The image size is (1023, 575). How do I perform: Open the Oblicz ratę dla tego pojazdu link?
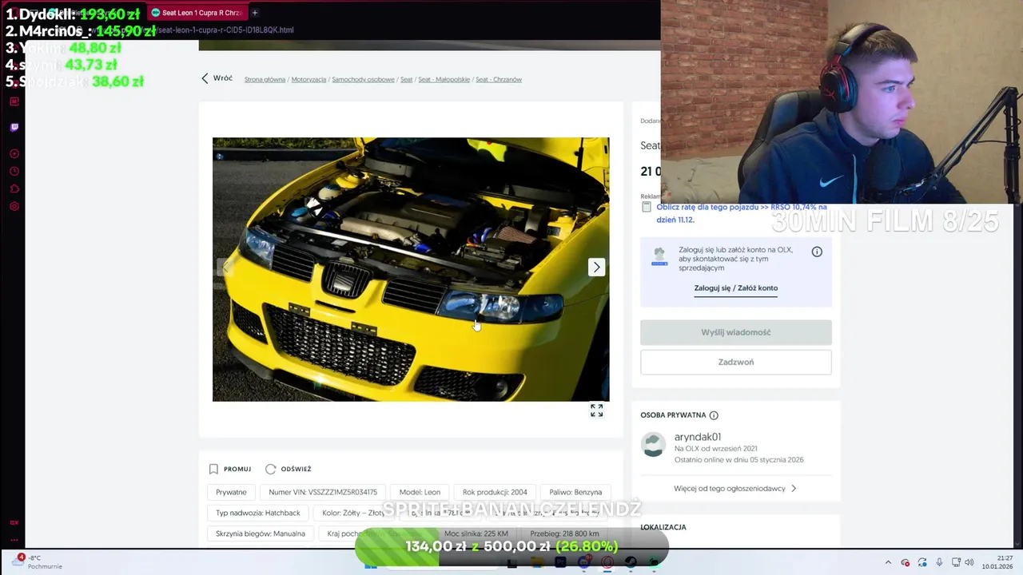coord(742,213)
